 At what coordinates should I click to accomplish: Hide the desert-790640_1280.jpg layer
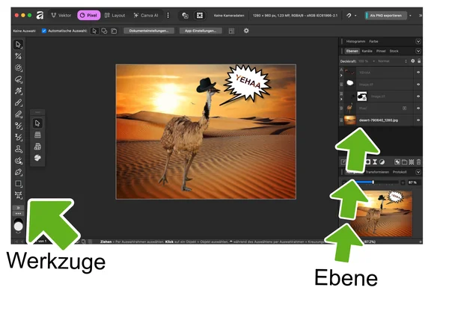click(418, 120)
